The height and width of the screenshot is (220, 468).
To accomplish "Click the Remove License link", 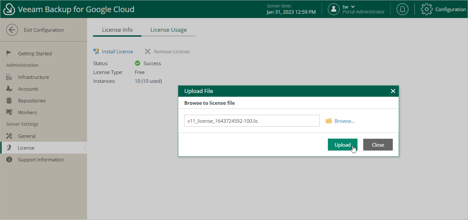I will click(x=172, y=51).
